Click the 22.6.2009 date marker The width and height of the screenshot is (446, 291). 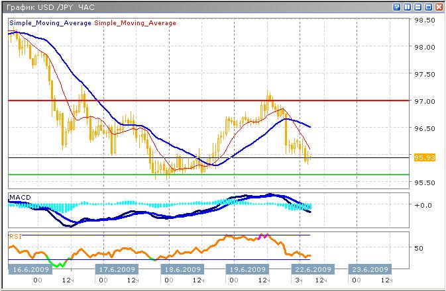click(312, 270)
